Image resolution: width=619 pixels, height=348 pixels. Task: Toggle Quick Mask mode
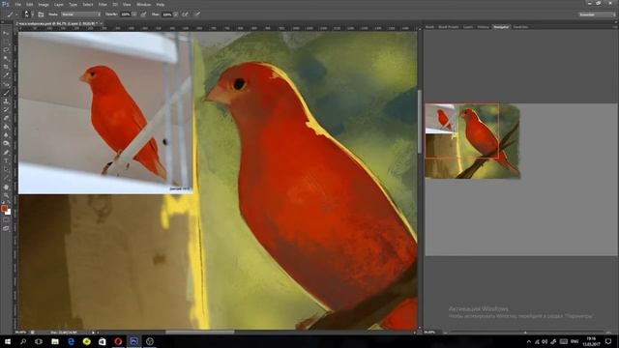tap(6, 220)
